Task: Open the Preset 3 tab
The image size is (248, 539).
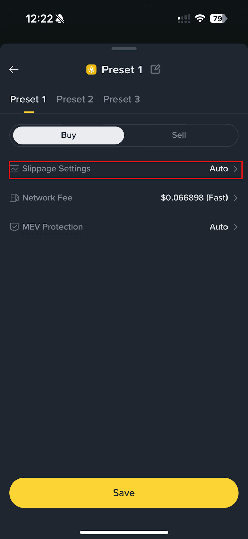Action: 121,99
